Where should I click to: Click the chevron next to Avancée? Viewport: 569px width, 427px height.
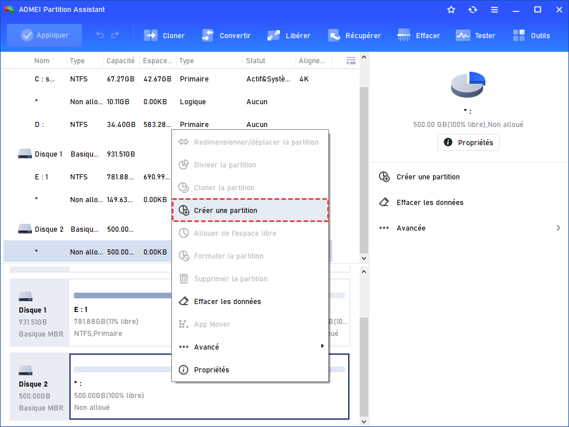point(558,228)
